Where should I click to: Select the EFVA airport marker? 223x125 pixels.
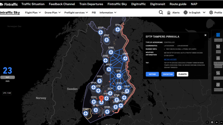click(93, 87)
